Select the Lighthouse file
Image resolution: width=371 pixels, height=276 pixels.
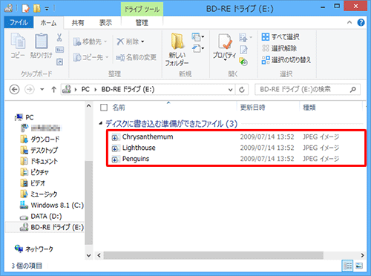pos(139,148)
